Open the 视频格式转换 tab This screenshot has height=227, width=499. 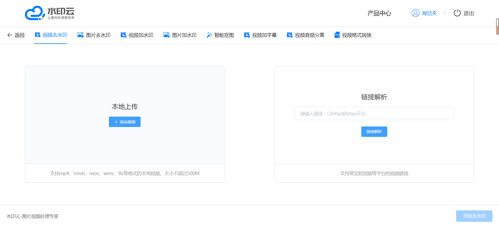(x=353, y=35)
